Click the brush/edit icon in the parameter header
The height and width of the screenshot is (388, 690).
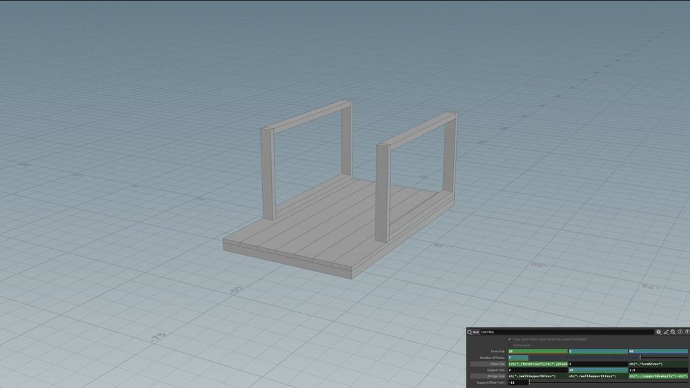point(666,332)
